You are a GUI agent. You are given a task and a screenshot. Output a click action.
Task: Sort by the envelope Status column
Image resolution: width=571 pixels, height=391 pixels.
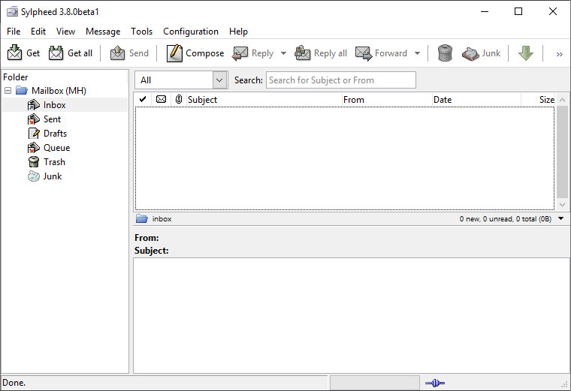point(161,99)
